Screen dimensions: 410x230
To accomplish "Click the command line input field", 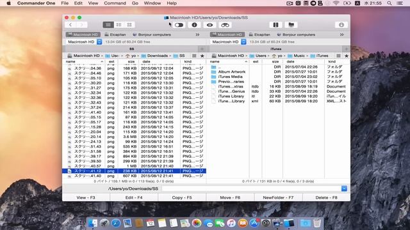I will (251, 188).
